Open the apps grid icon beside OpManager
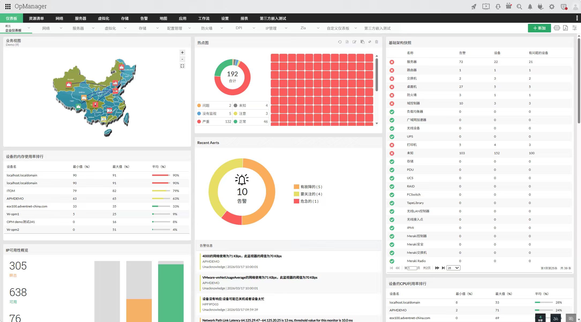The width and height of the screenshot is (581, 322). 8,6
